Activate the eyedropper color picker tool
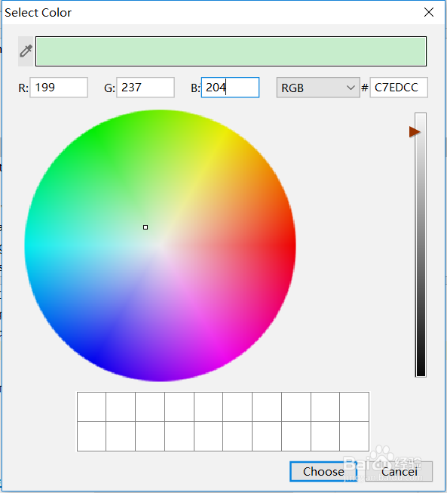Screen dimensions: 447x493 coord(26,51)
